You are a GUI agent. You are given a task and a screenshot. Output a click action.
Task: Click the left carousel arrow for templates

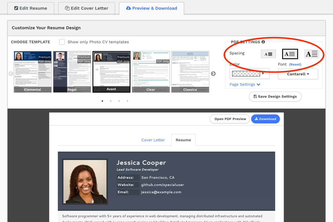tap(11, 74)
